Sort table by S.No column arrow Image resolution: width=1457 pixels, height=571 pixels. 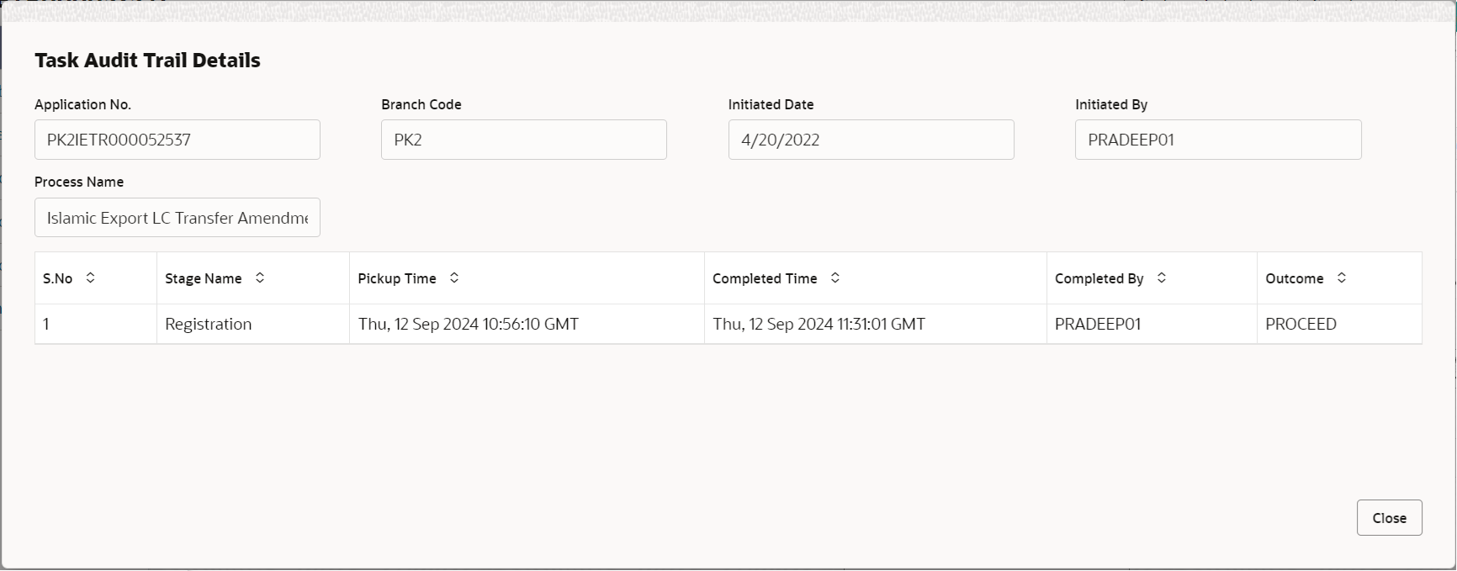click(x=90, y=278)
